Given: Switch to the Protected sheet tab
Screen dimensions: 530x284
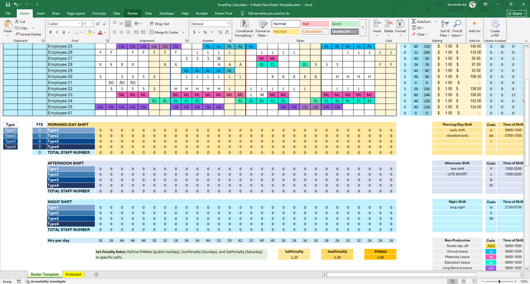Looking at the screenshot, I should [x=73, y=274].
